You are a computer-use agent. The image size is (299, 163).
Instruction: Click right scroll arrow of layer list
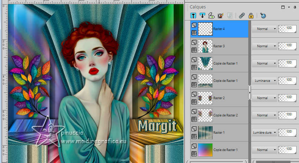[246, 162]
